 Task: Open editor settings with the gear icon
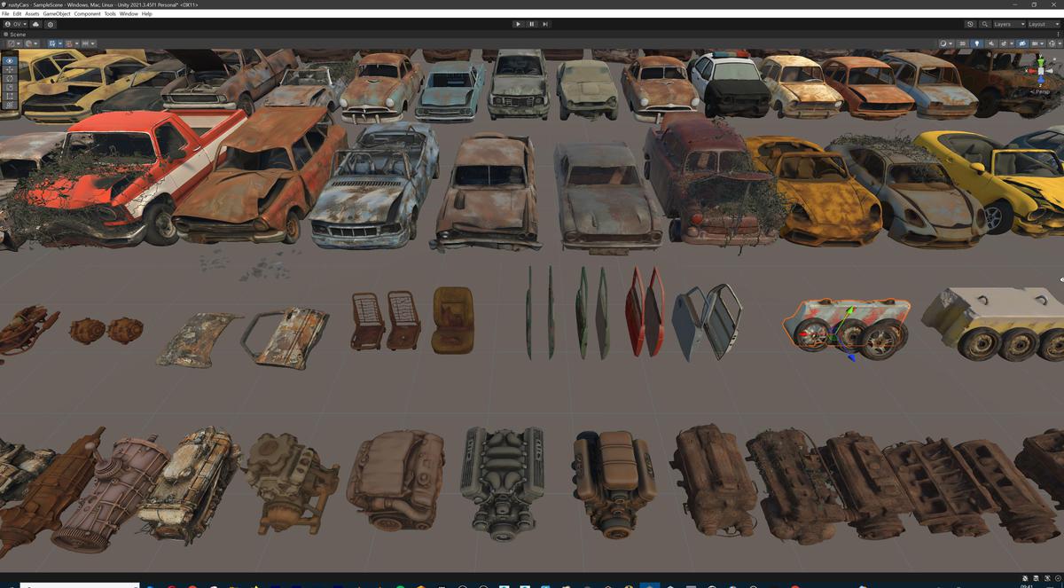point(51,24)
